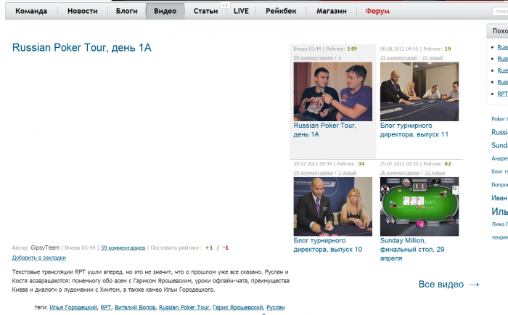Rate the video +1
508x315 pixels.
point(209,247)
